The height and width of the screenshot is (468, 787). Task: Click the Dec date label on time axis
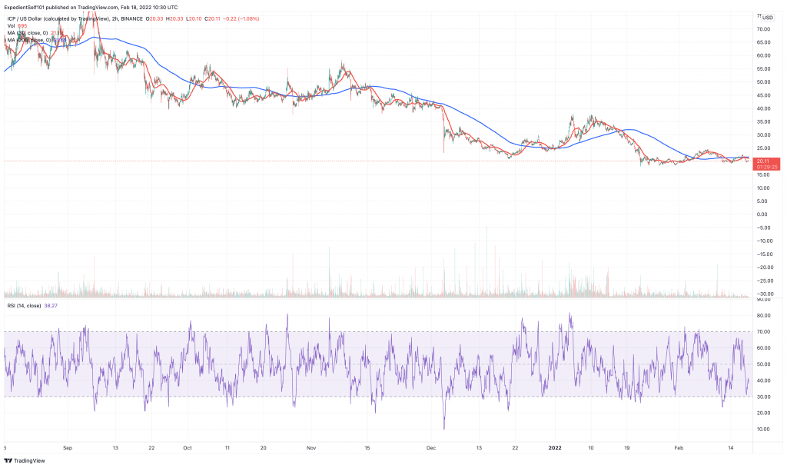click(431, 447)
